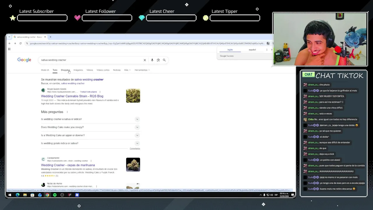Viewport: 373px width, 210px height.
Task: Open Translate options three-dot menu
Action: click(267, 50)
